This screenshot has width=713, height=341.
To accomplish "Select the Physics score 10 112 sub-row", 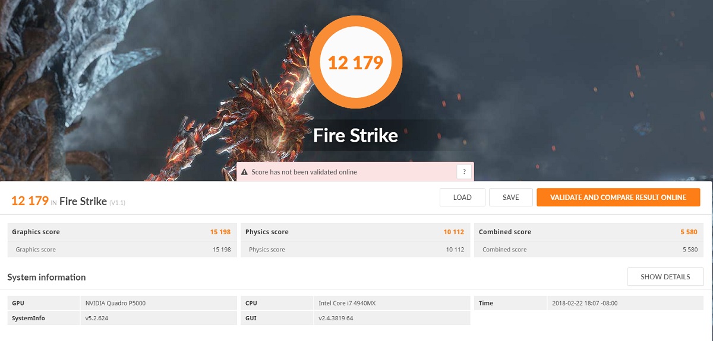I will [355, 250].
